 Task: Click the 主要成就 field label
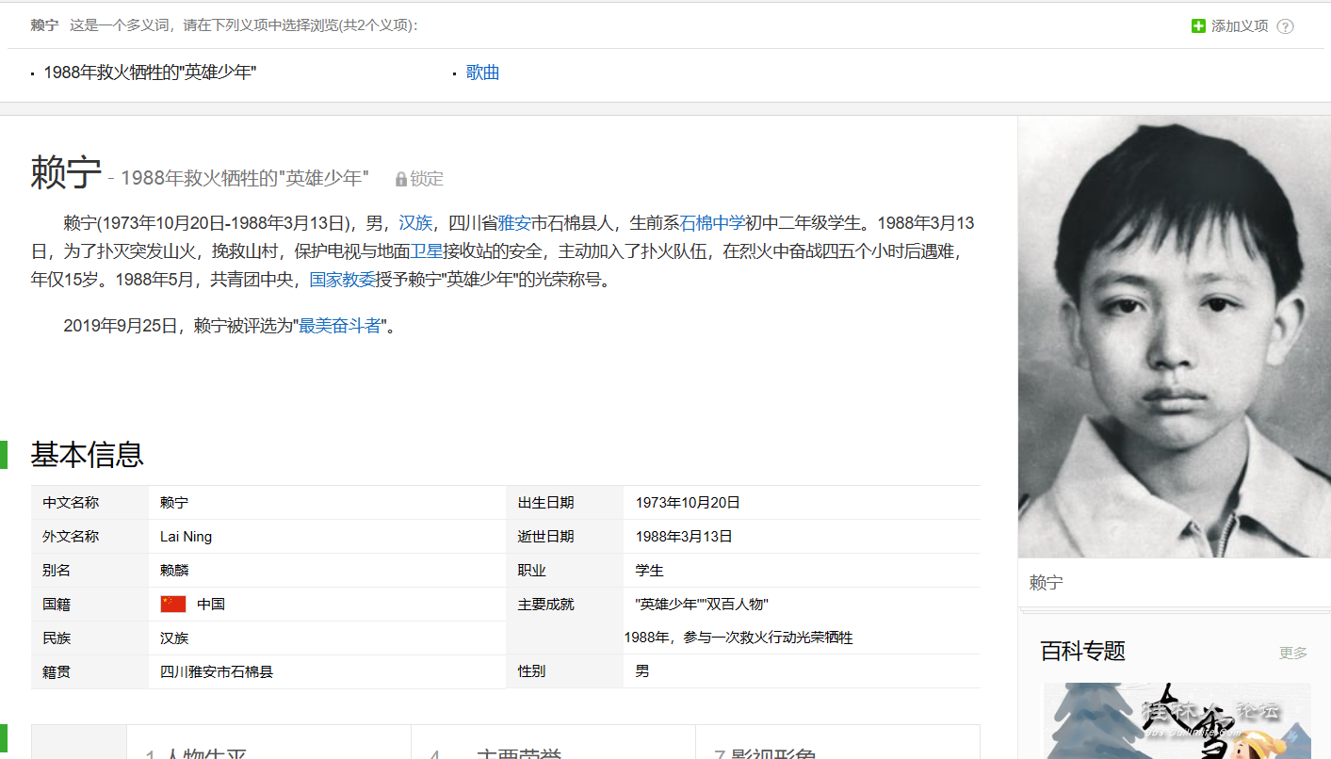[546, 605]
